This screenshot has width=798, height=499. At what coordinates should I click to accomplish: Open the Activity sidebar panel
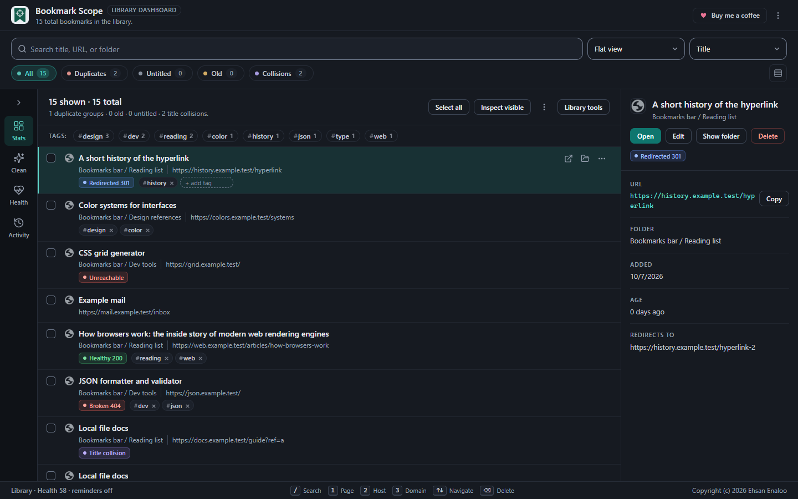tap(19, 228)
